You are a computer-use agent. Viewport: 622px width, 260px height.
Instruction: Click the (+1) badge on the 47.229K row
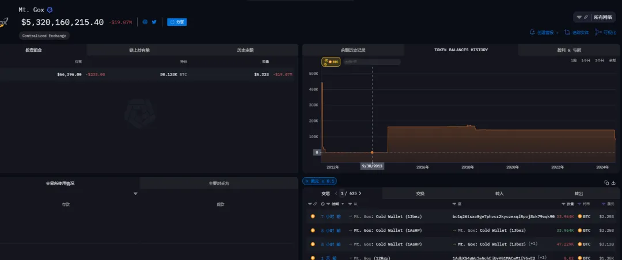pos(533,244)
